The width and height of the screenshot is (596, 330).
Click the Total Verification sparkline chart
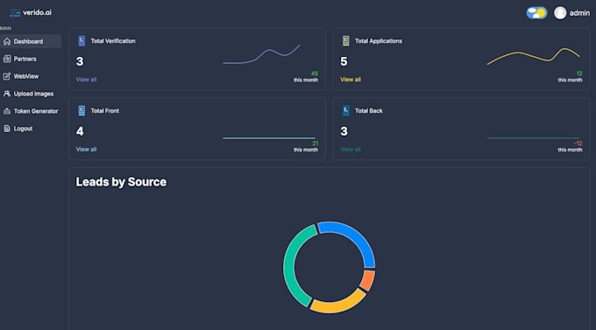261,54
